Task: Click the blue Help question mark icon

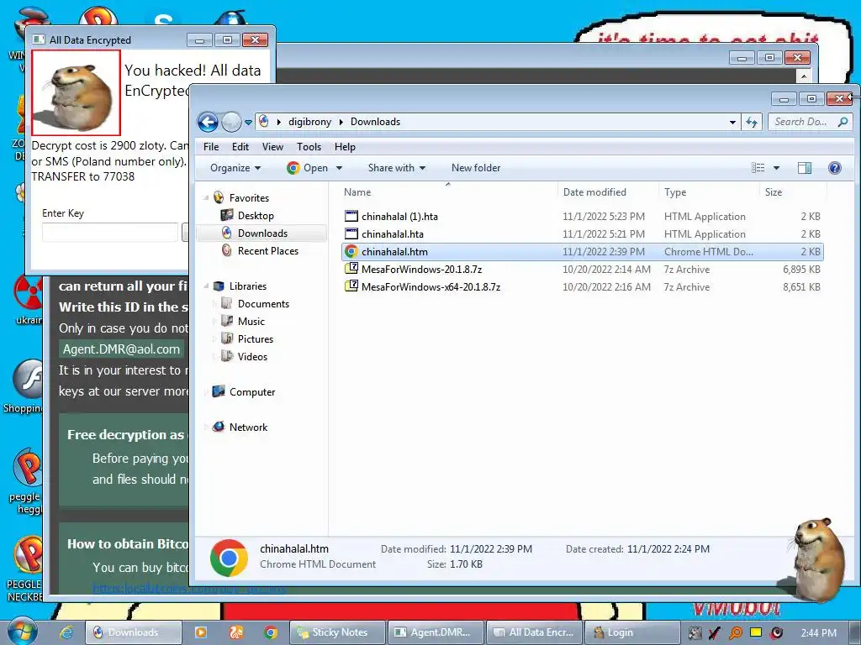Action: click(835, 168)
